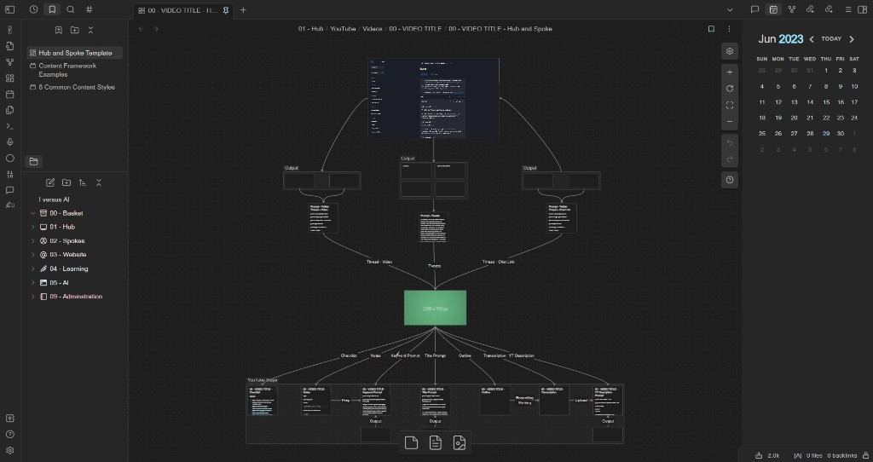Add a blank card to canvas
Image resolution: width=873 pixels, height=462 pixels.
click(412, 443)
